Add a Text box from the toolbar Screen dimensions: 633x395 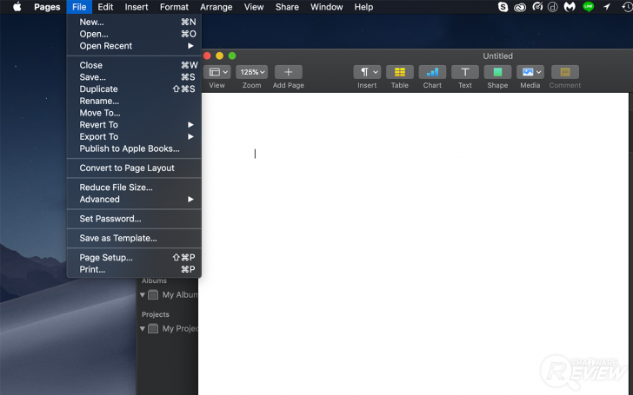coord(465,72)
